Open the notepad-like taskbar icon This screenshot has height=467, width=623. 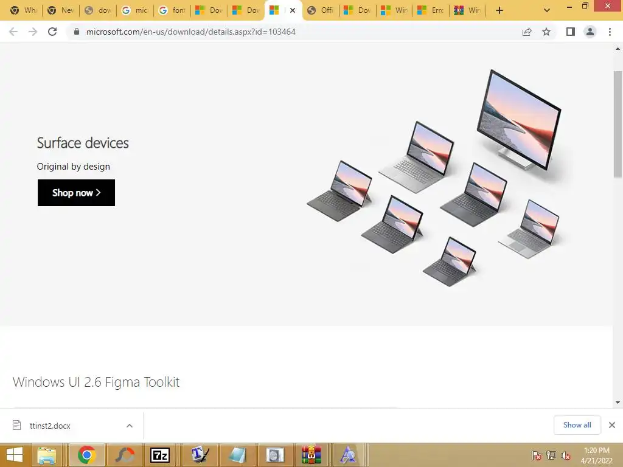(238, 455)
